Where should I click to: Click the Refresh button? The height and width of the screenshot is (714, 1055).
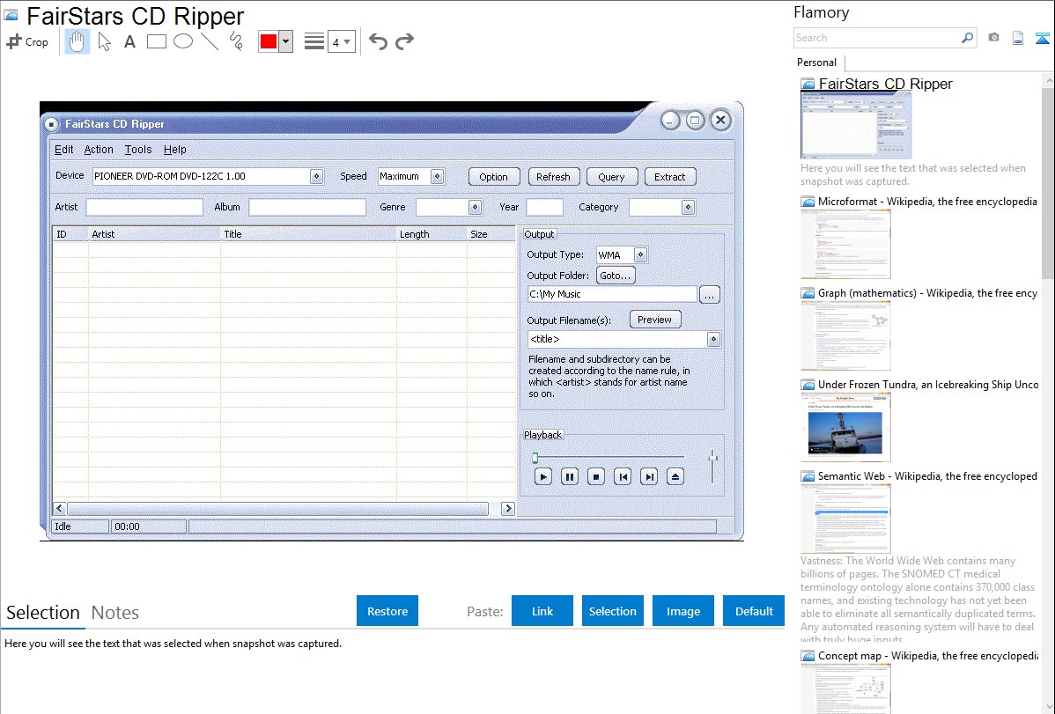[x=553, y=177]
